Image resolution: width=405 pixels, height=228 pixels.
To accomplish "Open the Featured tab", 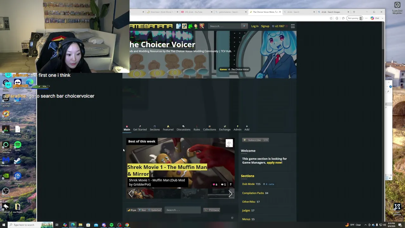I will tap(168, 128).
